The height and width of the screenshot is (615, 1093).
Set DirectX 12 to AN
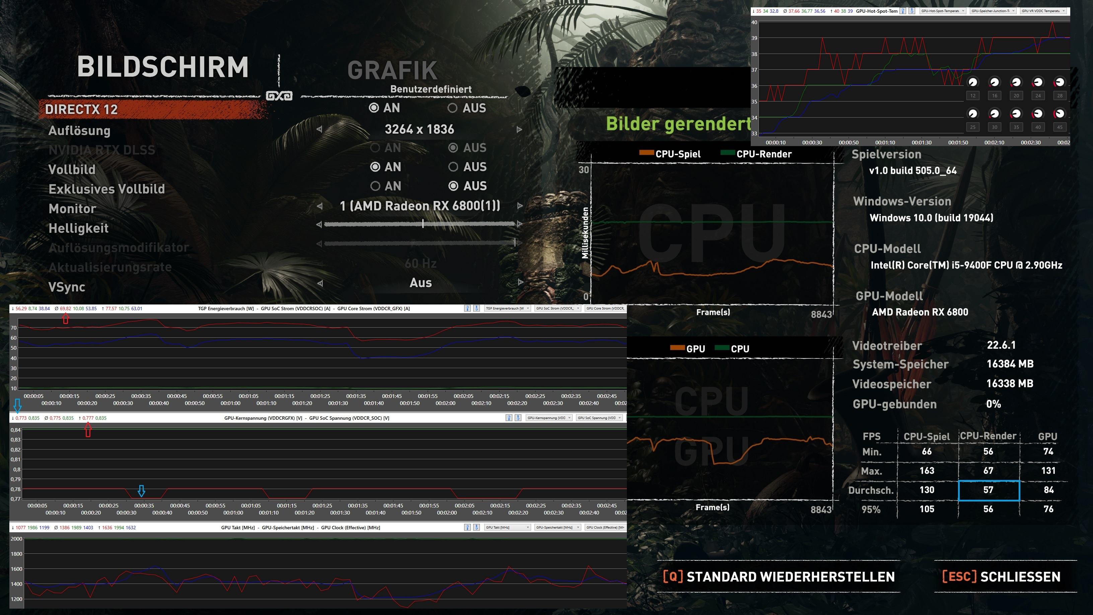(x=384, y=108)
